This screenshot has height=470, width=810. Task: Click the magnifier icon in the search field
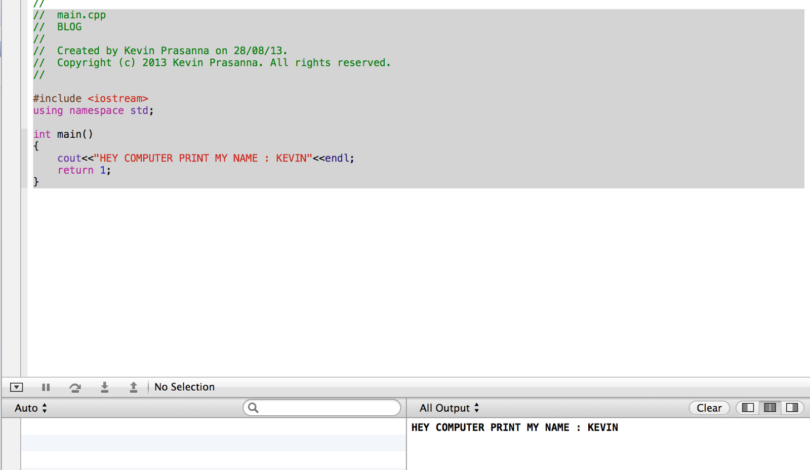[x=253, y=408]
